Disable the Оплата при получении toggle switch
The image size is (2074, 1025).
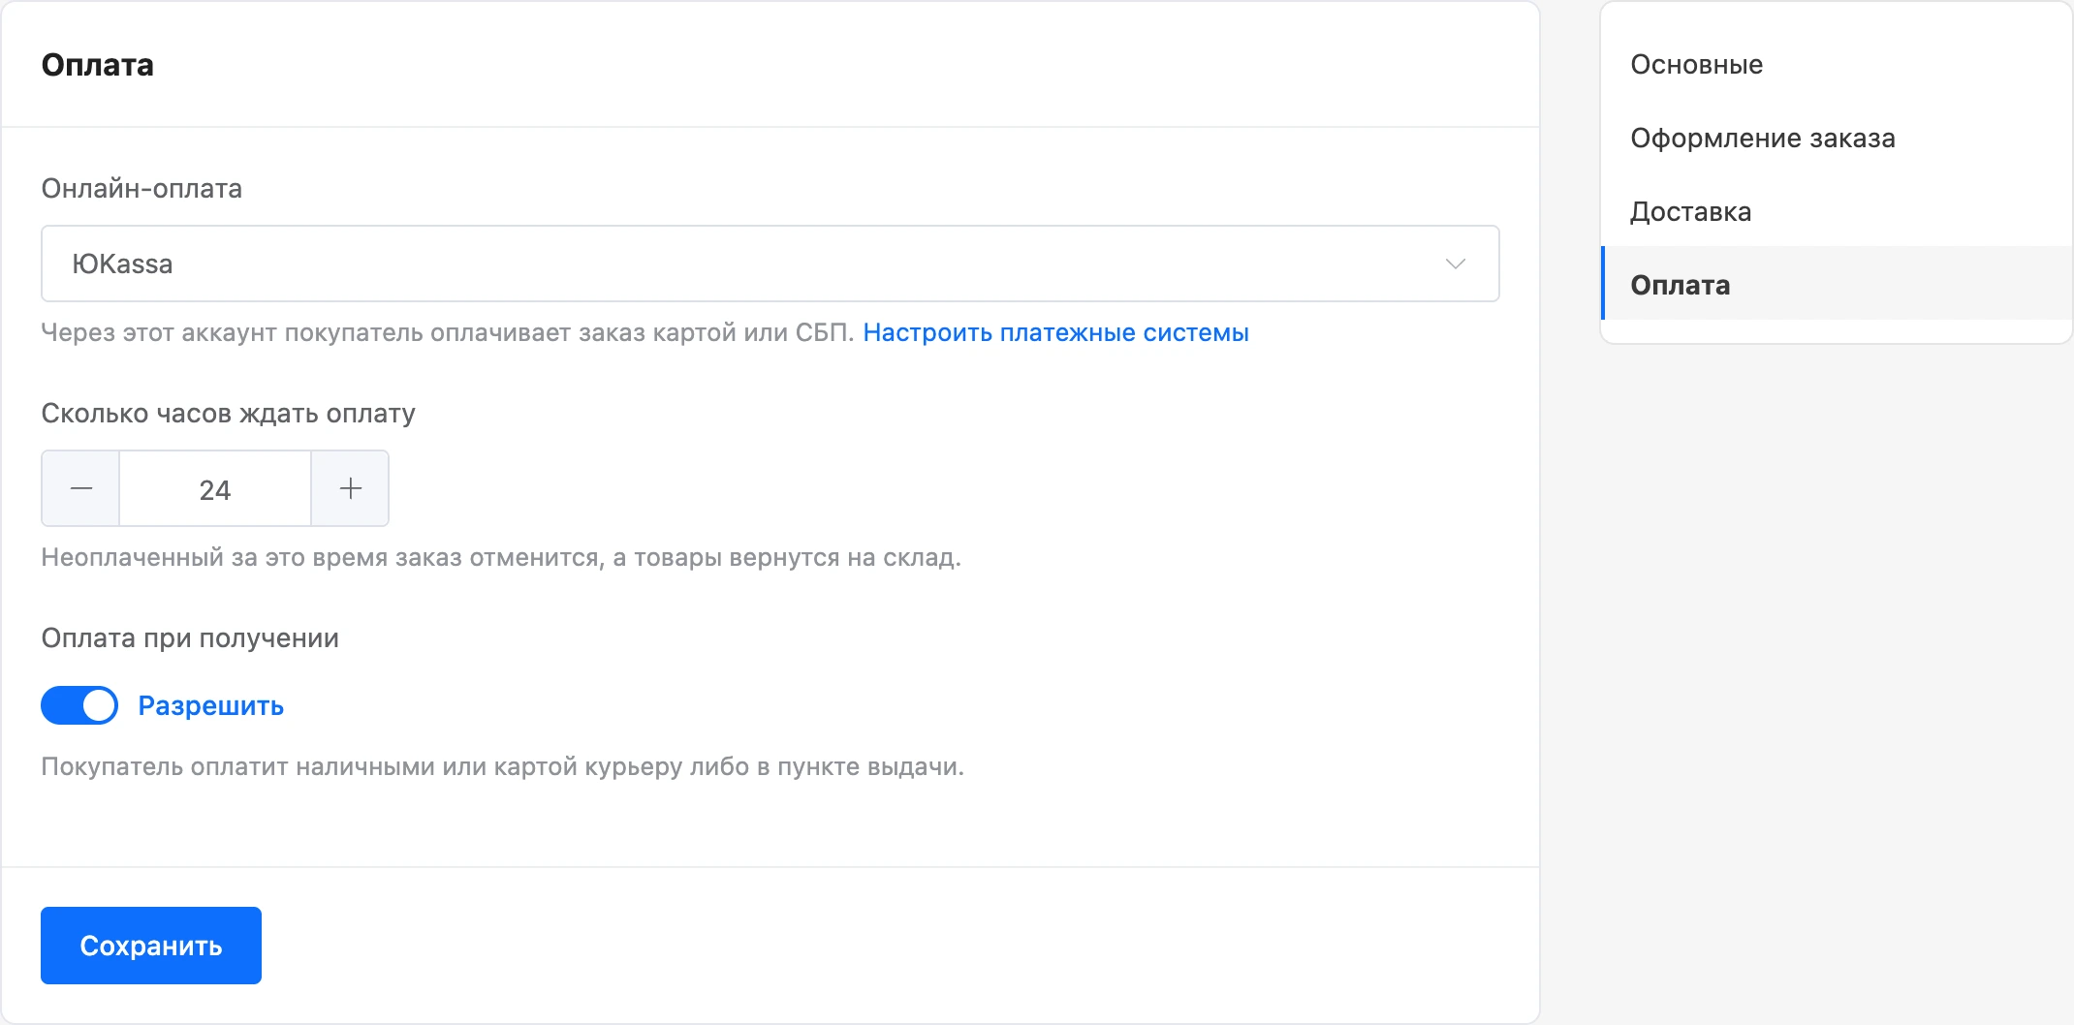point(79,705)
